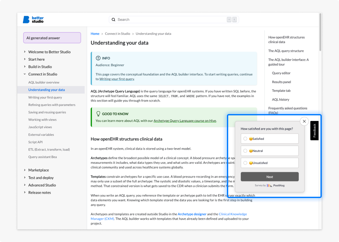Open Script API page
Viewport: 339px width, 242px height.
tap(35, 142)
